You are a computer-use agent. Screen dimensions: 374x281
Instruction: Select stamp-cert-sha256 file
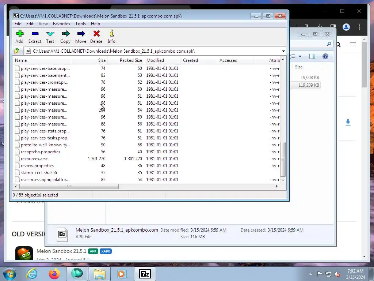point(39,173)
